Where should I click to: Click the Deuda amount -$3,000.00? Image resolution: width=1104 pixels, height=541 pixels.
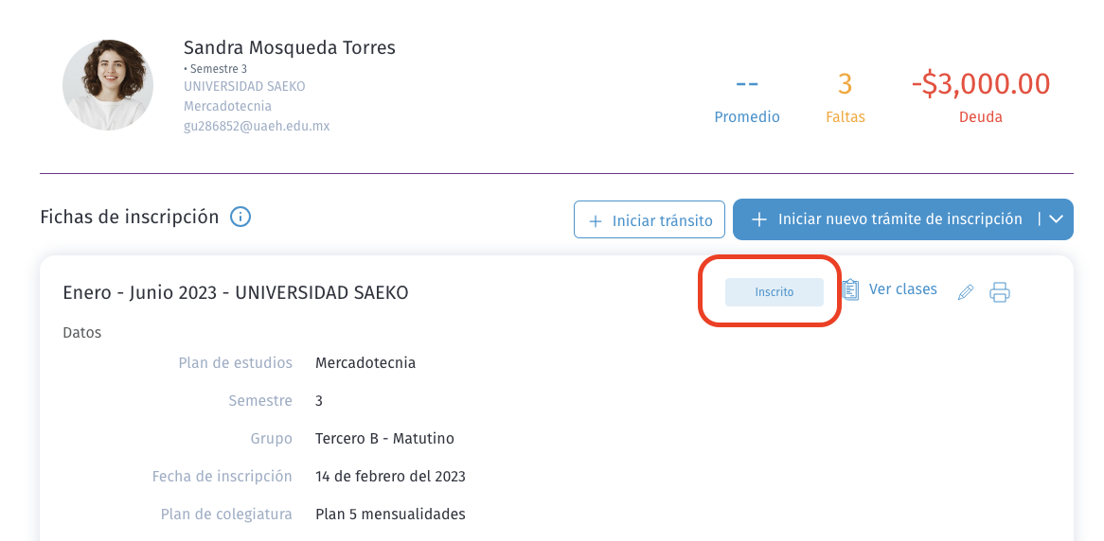click(x=981, y=84)
